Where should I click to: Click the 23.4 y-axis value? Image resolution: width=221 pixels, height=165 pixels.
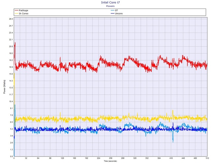(x=11, y=33)
